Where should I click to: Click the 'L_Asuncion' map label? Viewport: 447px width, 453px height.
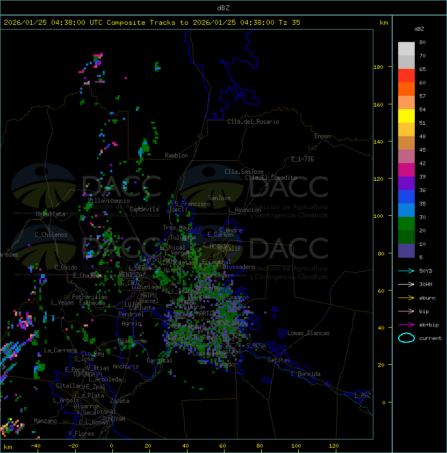244,210
